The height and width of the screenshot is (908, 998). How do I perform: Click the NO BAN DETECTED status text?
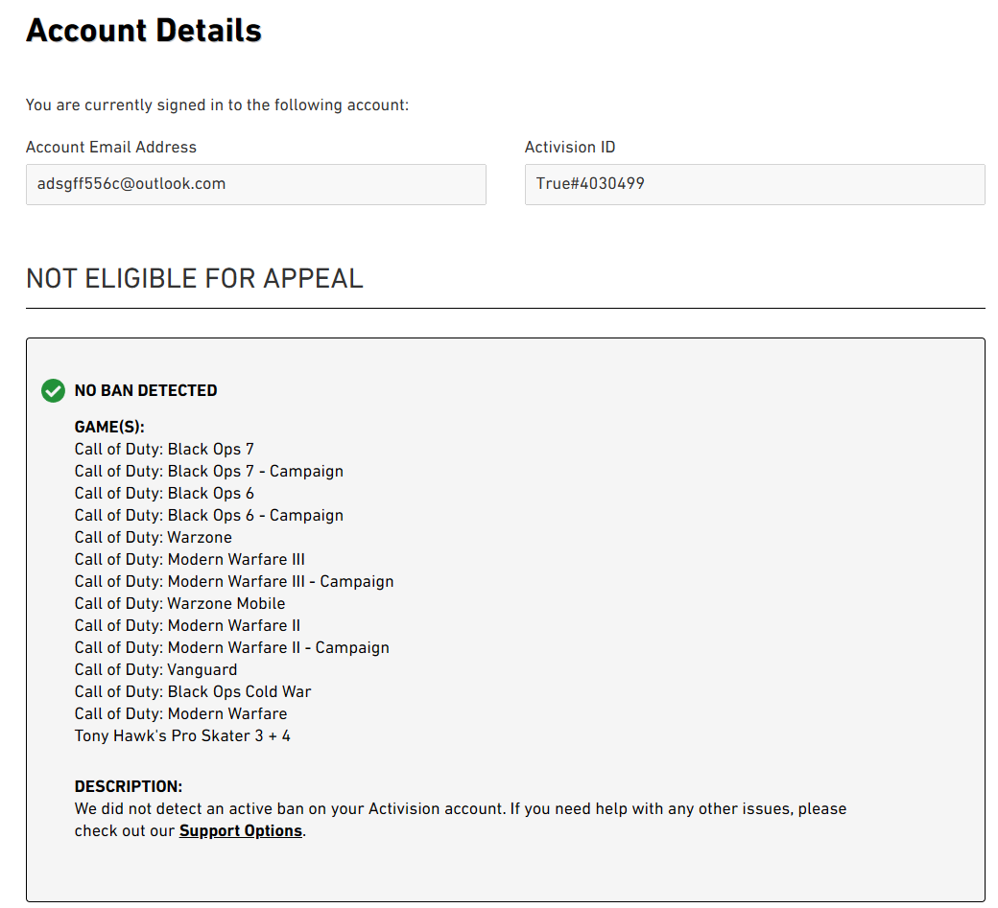[146, 390]
